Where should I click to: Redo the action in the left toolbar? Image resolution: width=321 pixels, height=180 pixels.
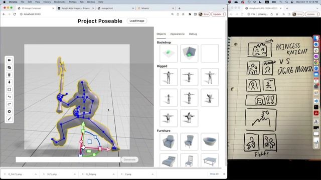[9, 104]
